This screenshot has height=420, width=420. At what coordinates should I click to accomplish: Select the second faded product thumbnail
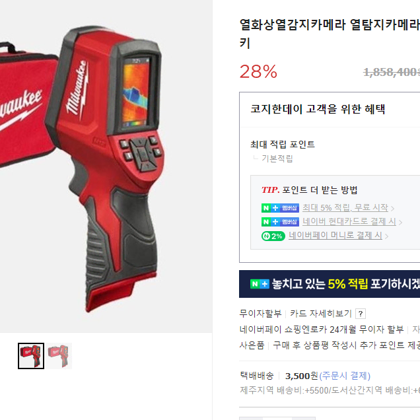click(59, 356)
